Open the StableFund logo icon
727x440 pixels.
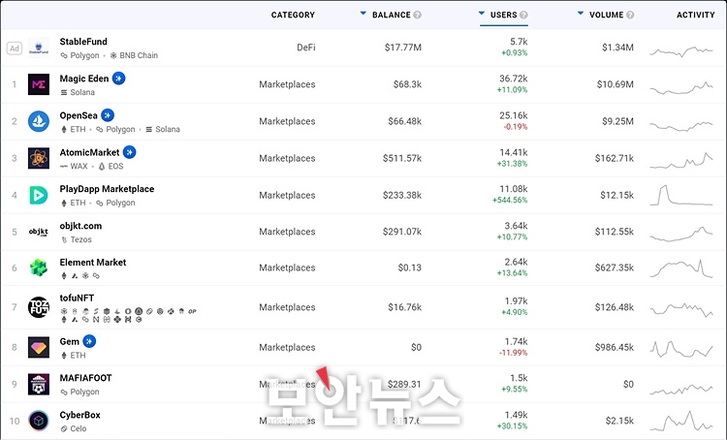point(39,47)
